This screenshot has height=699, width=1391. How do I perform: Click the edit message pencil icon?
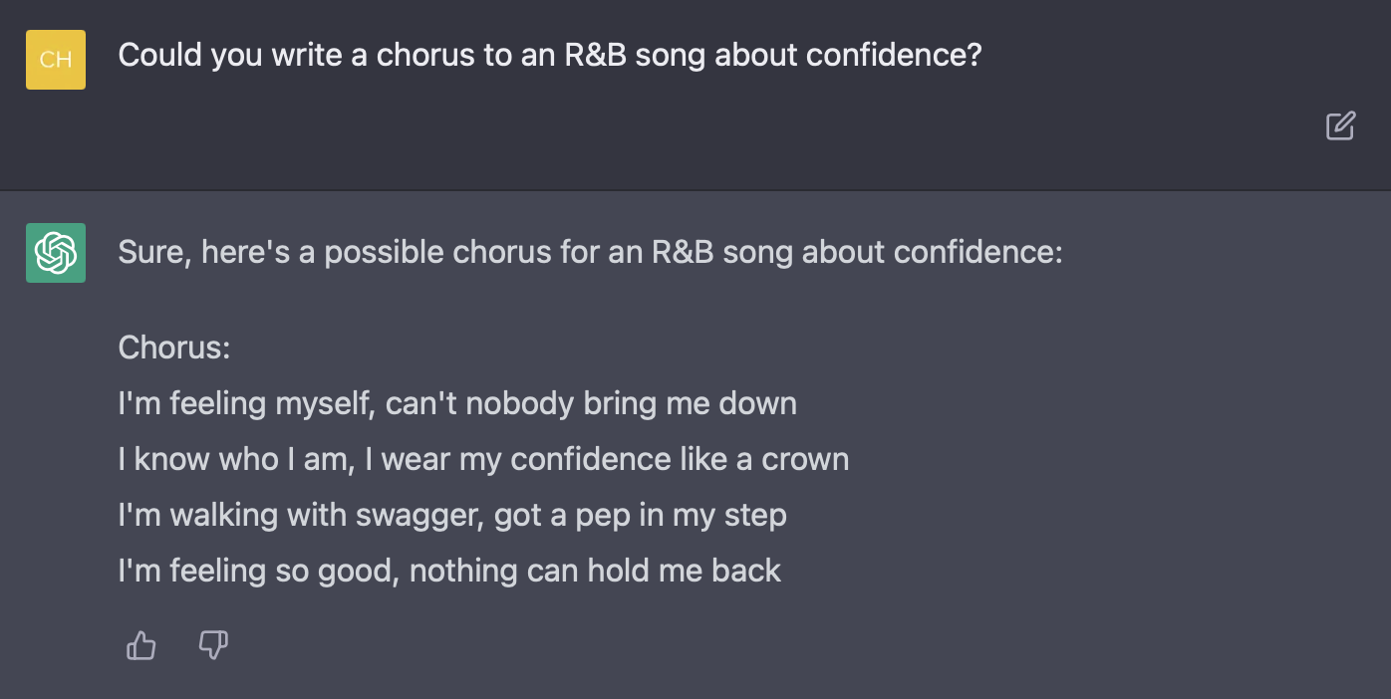pyautogui.click(x=1340, y=125)
